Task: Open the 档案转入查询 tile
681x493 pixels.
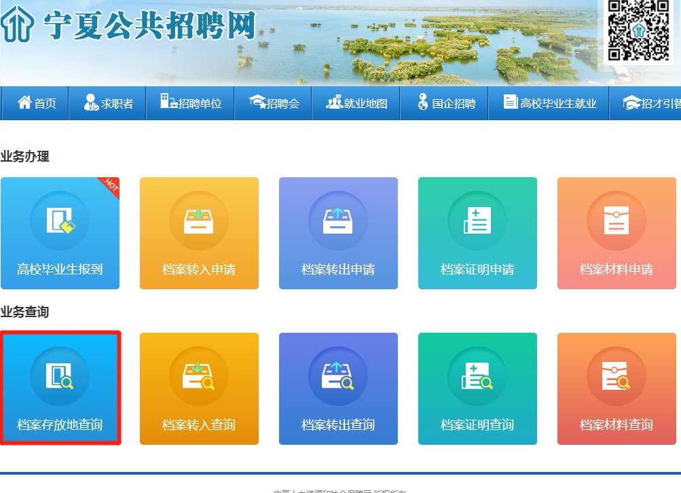Action: point(199,388)
